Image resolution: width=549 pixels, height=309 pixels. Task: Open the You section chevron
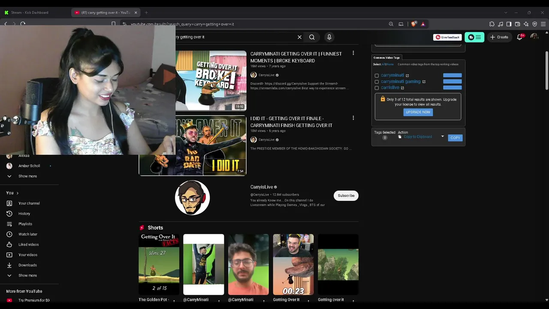[17, 193]
